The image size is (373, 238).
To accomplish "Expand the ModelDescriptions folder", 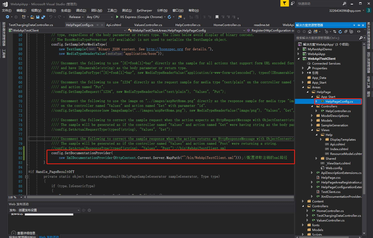I will [x=312, y=116].
